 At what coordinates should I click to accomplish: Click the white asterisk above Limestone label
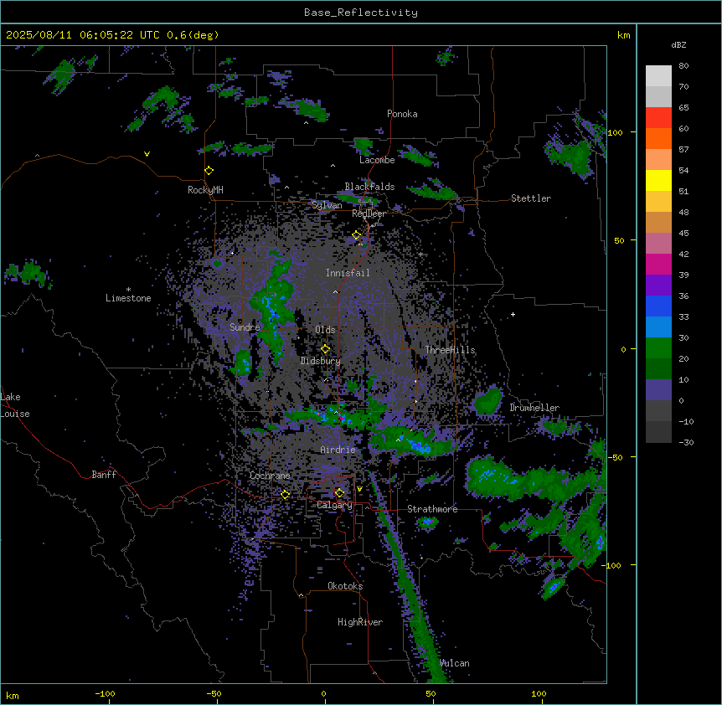128,289
